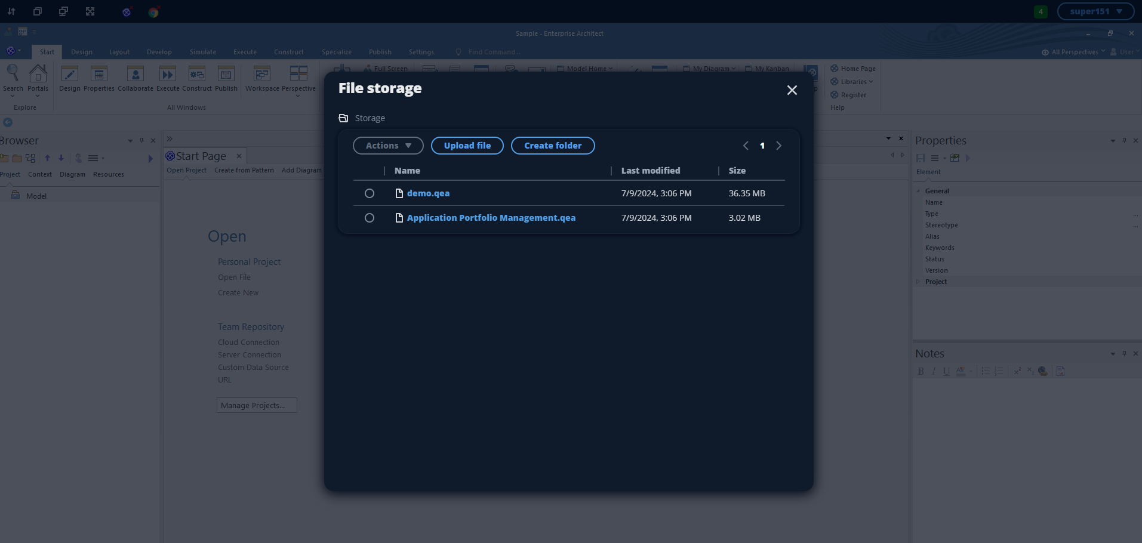This screenshot has width=1142, height=543.
Task: Open the super151 user dropdown
Action: click(x=1095, y=11)
